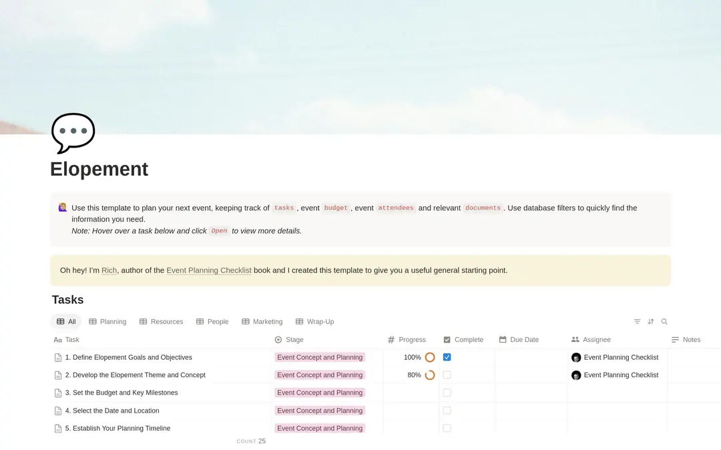Open the database filter icon
Viewport: 721px width, 450px height.
click(x=637, y=322)
